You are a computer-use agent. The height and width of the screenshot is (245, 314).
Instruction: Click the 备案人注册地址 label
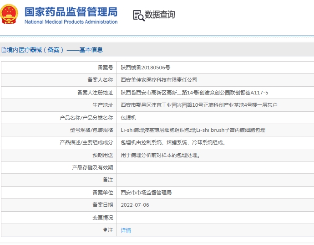click(x=95, y=93)
